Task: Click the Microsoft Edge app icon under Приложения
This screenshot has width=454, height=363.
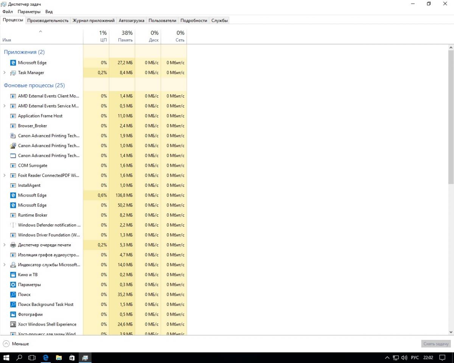Action: tap(13, 63)
